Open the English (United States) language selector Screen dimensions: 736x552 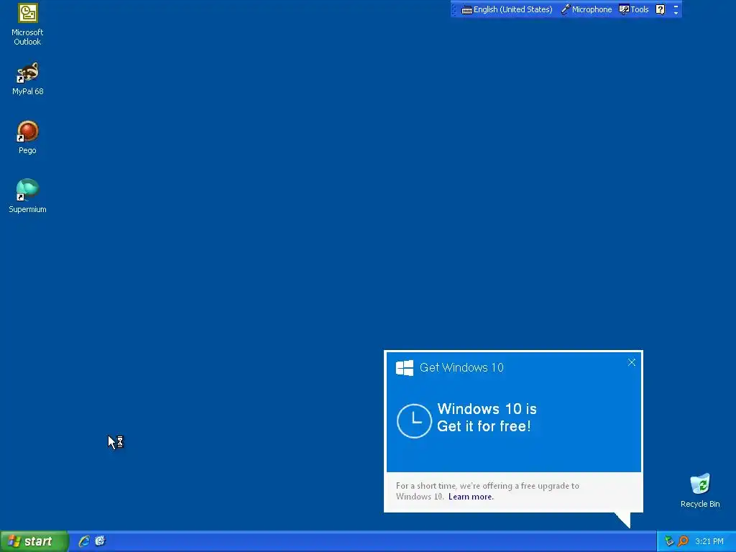pos(507,9)
